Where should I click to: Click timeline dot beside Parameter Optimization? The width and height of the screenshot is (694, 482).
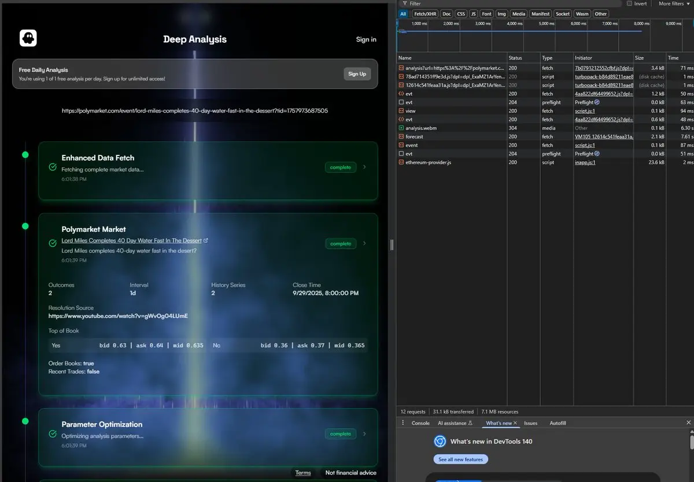[x=25, y=421]
